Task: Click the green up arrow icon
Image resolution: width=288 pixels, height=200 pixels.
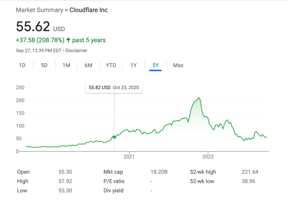Action: pyautogui.click(x=68, y=40)
